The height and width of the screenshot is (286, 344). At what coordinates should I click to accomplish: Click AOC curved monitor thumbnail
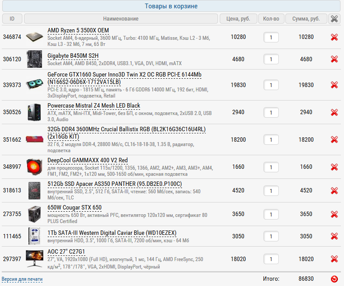(x=35, y=259)
